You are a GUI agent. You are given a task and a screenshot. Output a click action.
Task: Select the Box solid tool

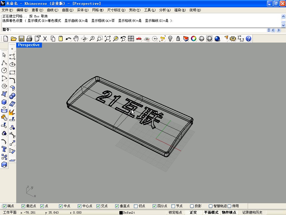pyautogui.click(x=4, y=102)
